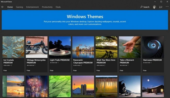Open the Ice Crystals PREMIUM theme thumbnail
Screen dimensions: 170x98
pyautogui.click(x=13, y=47)
